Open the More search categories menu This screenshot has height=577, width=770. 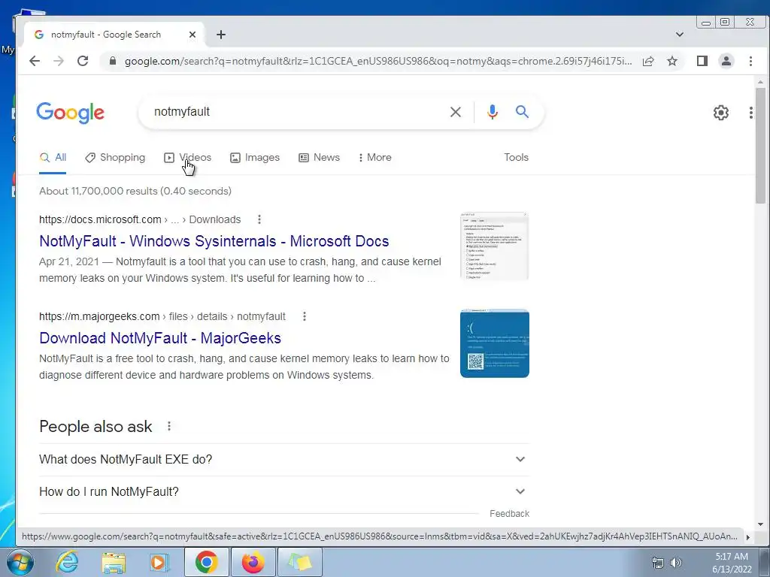374,158
